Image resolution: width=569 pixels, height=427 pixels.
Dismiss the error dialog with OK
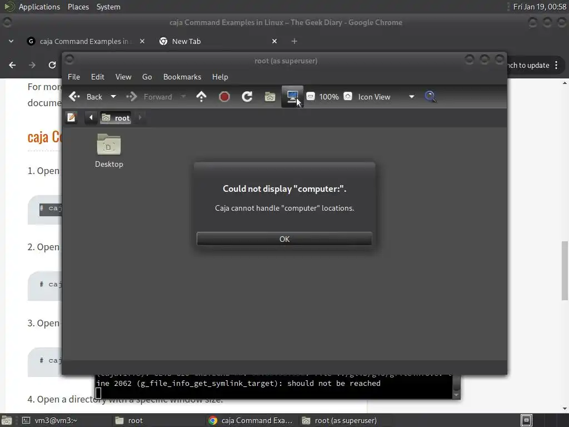(x=284, y=239)
